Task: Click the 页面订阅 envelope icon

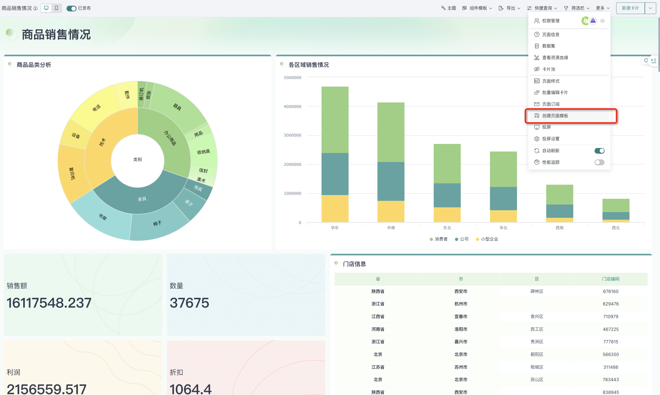Action: pos(537,104)
